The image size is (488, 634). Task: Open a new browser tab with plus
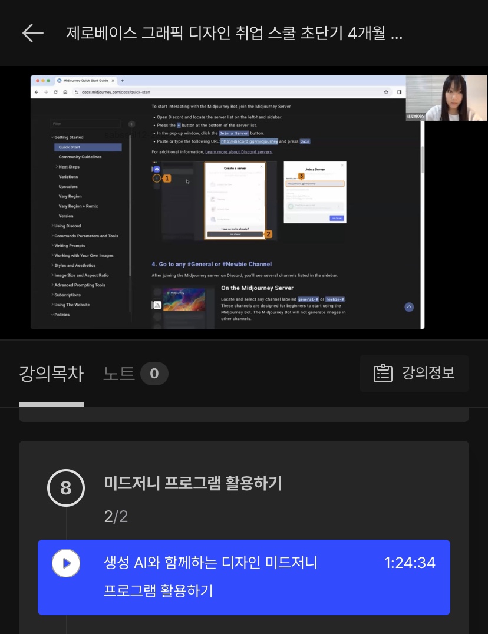click(x=123, y=81)
